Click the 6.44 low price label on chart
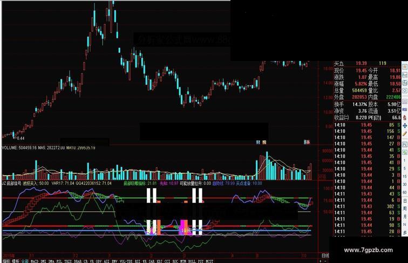The height and width of the screenshot is (263, 408). click(21, 138)
